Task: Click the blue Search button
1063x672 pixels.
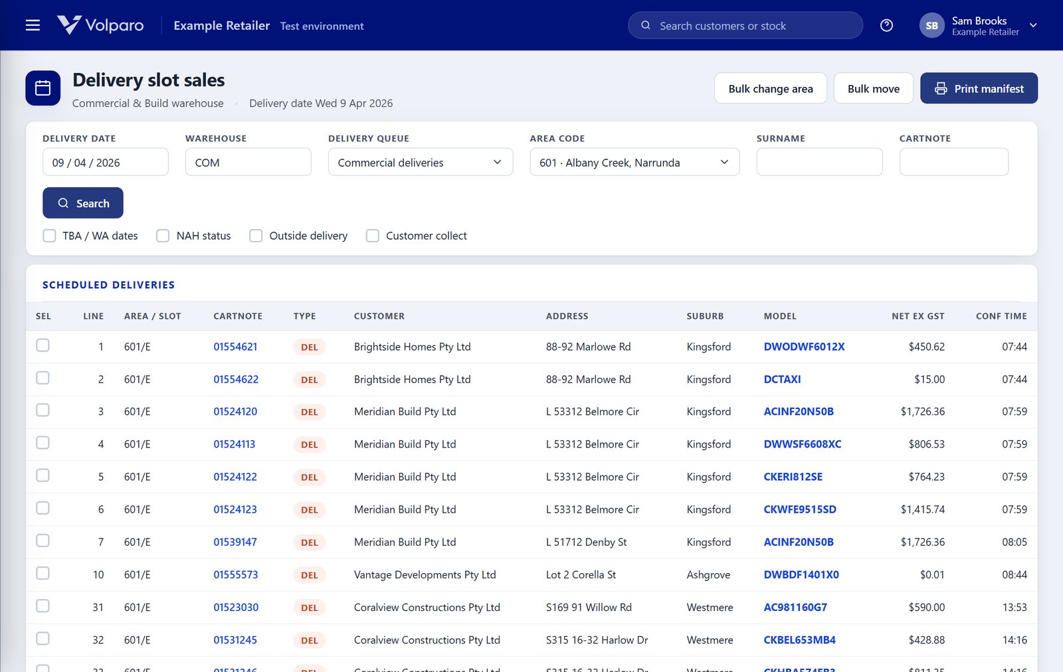Action: [x=83, y=203]
